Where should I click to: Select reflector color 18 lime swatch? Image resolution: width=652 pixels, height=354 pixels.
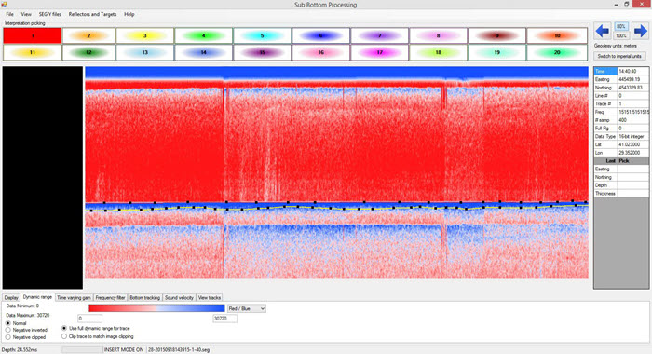click(x=438, y=52)
